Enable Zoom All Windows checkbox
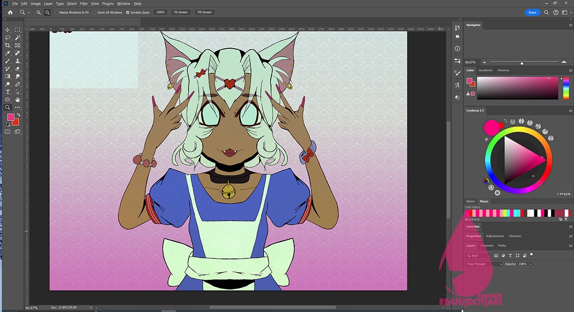The height and width of the screenshot is (312, 574). coord(94,12)
